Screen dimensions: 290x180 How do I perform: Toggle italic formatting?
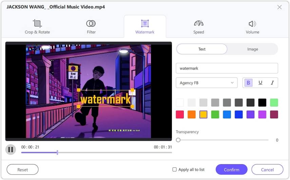(272, 83)
